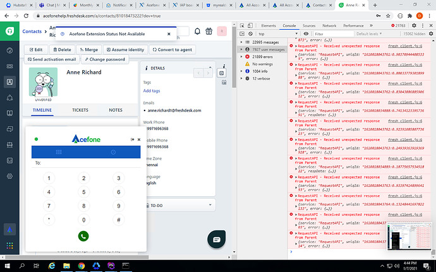Dismiss the Acefone Extension Status notification
436x272 pixels.
169,34
